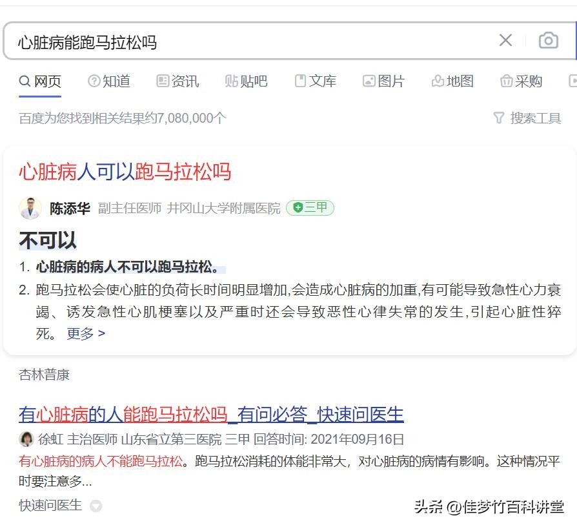This screenshot has width=577, height=527.
Task: Click doctor 徐虹's avatar image
Action: [26, 440]
